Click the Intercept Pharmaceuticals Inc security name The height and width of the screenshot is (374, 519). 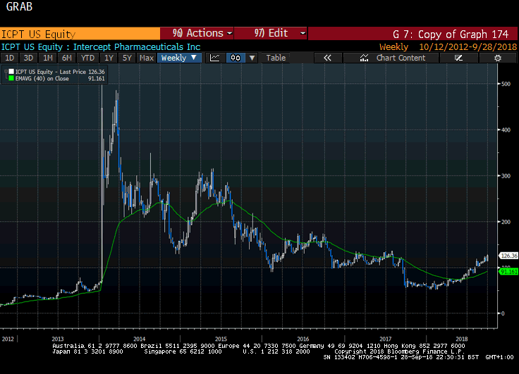pyautogui.click(x=137, y=47)
